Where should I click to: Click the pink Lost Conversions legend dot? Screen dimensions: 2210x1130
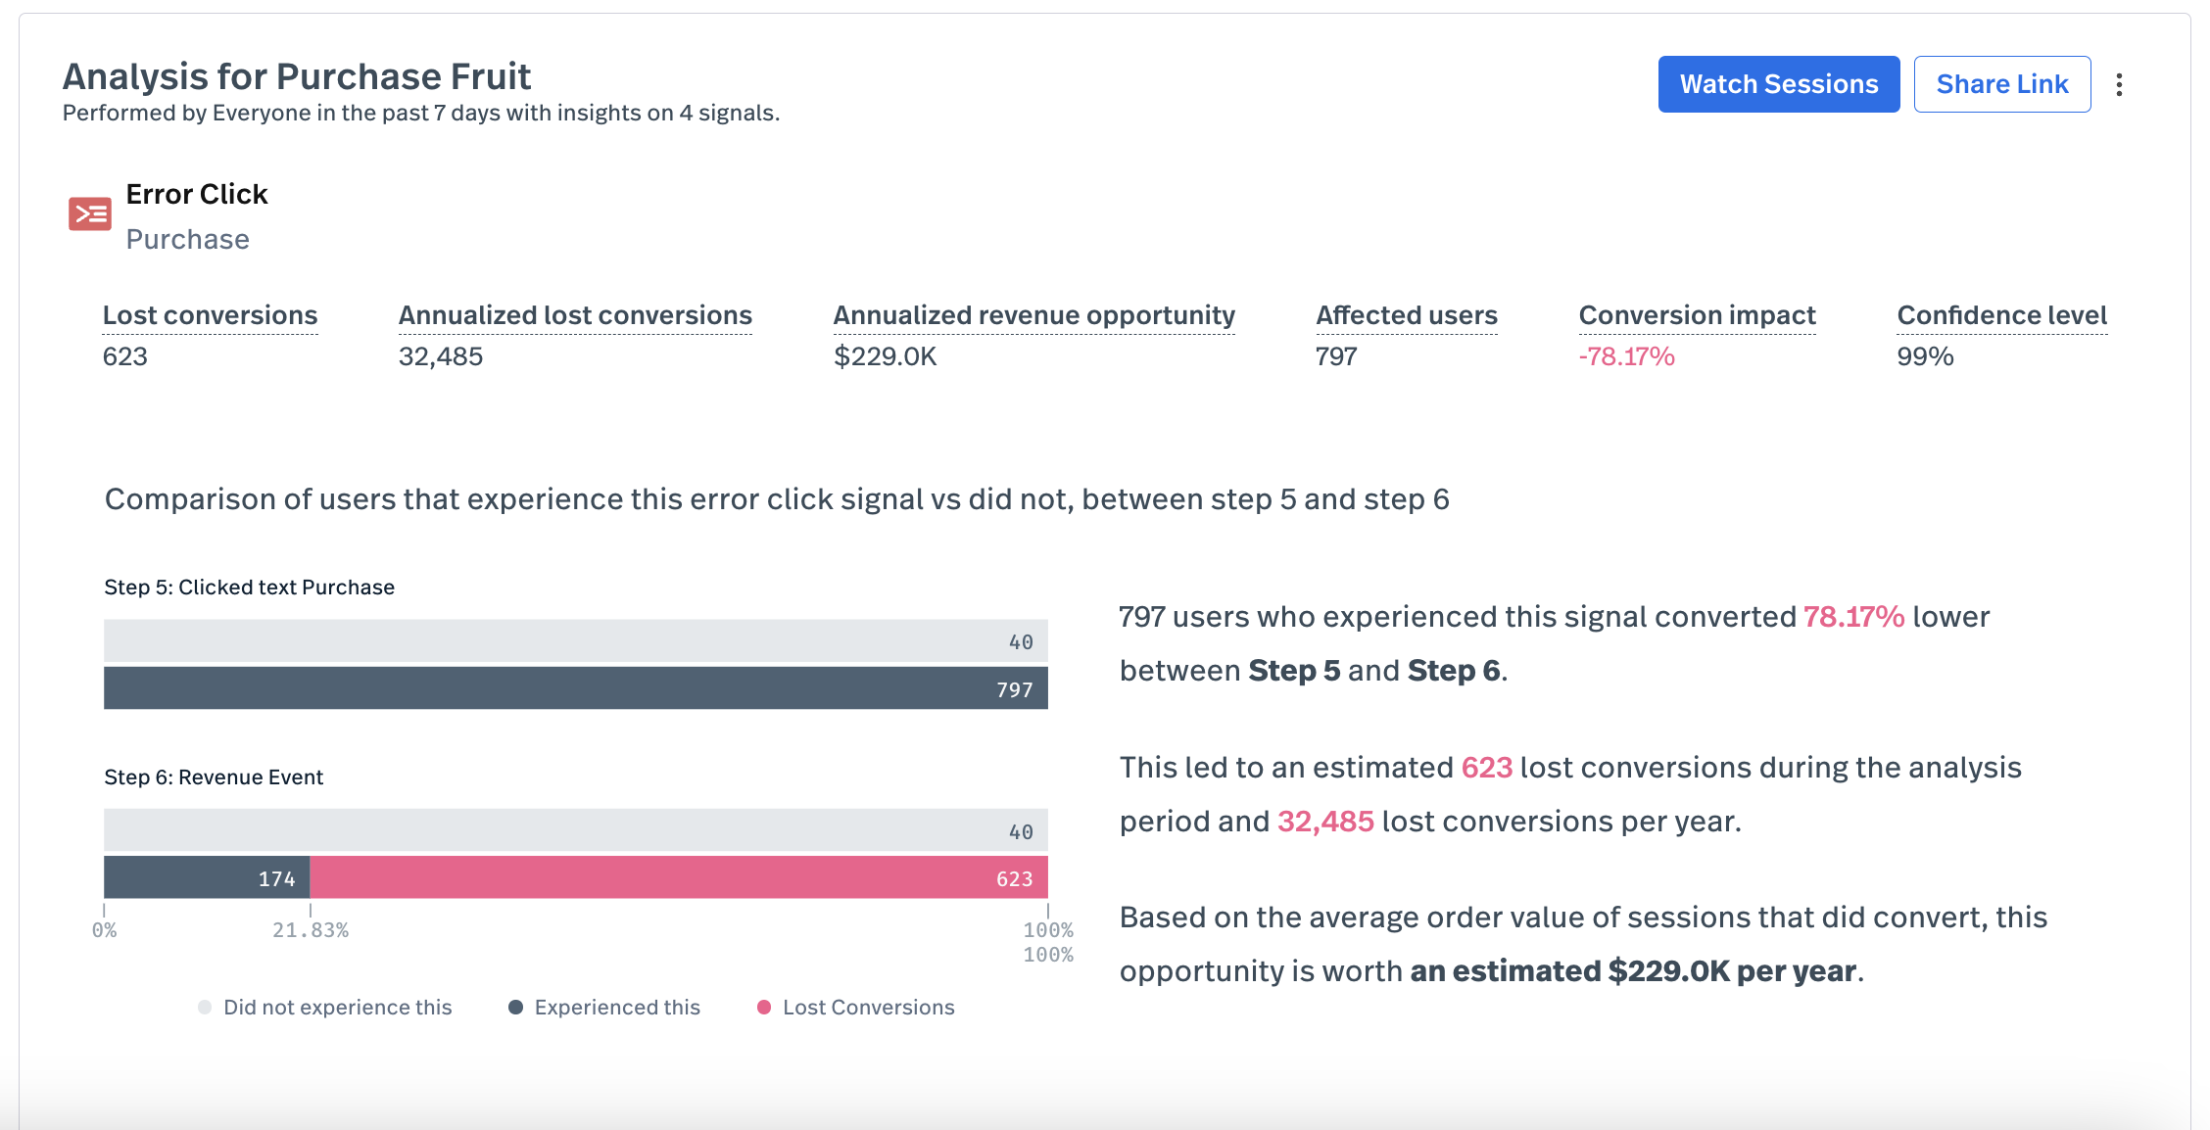(x=764, y=1008)
